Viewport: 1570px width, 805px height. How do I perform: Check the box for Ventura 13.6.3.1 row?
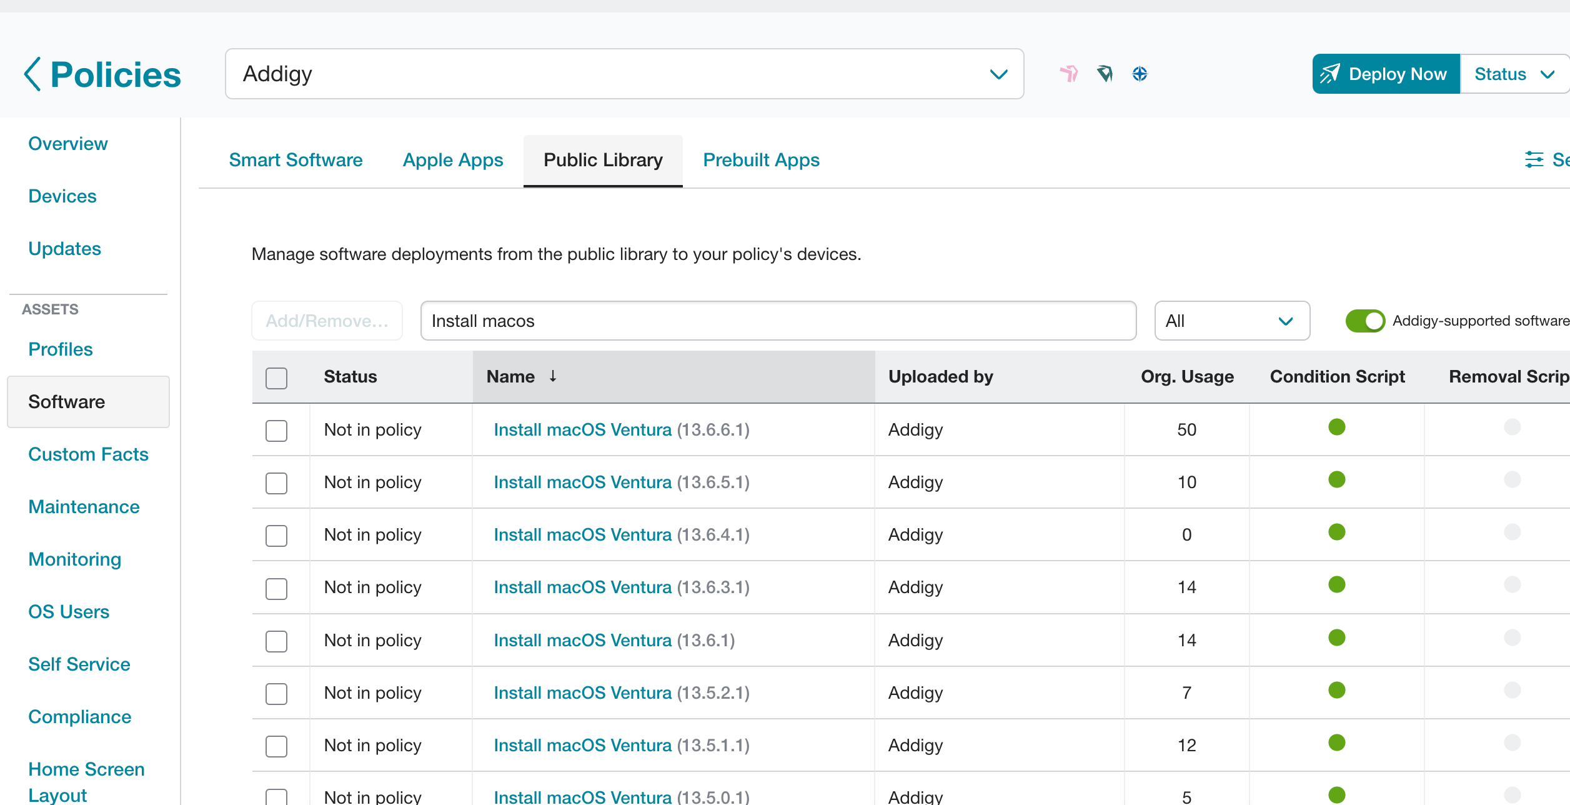tap(276, 589)
